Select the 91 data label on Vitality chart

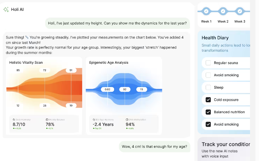click(x=71, y=70)
